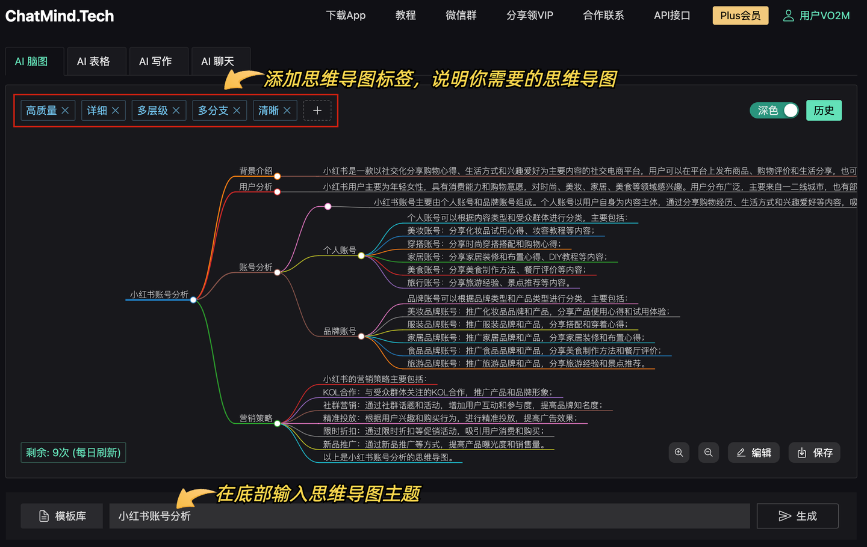The height and width of the screenshot is (547, 867).
Task: Click the 旅行账号 leaf text
Action: [489, 283]
